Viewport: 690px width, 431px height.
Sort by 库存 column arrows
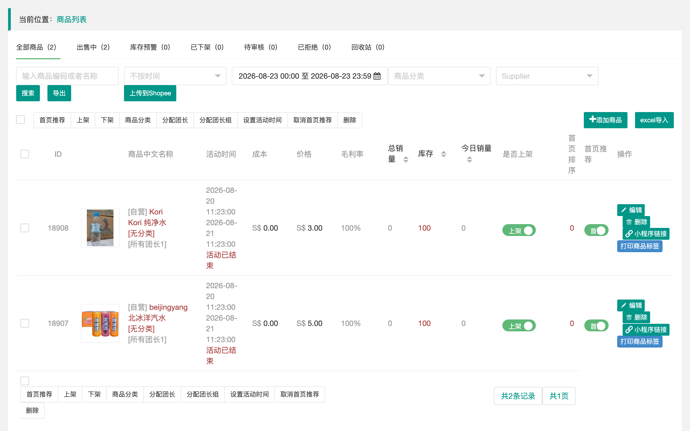(443, 154)
